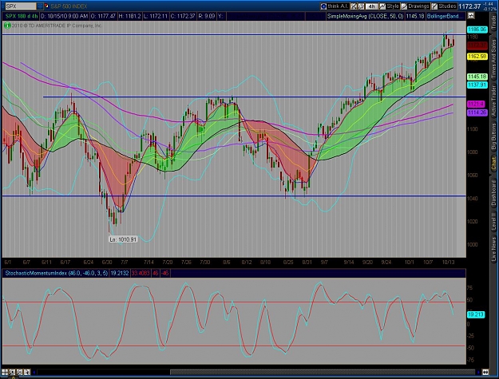The height and width of the screenshot is (379, 499).
Task: Click the yellow 1162.58 price bubble
Action: (x=477, y=57)
